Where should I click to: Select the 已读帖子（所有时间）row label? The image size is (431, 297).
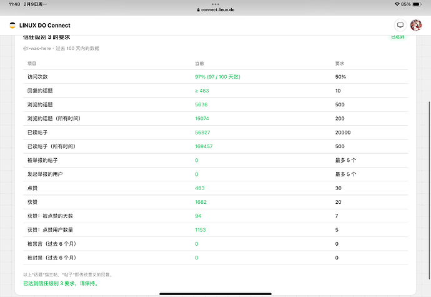[x=51, y=146]
